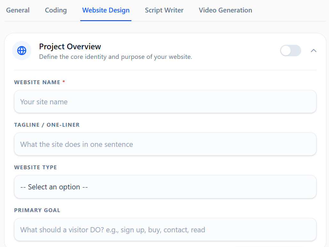The height and width of the screenshot is (247, 329).
Task: Go to the Video Generation tab
Action: coord(225,10)
